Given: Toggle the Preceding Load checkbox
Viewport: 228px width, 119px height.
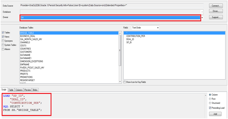Looking at the screenshot, I should 210,108.
